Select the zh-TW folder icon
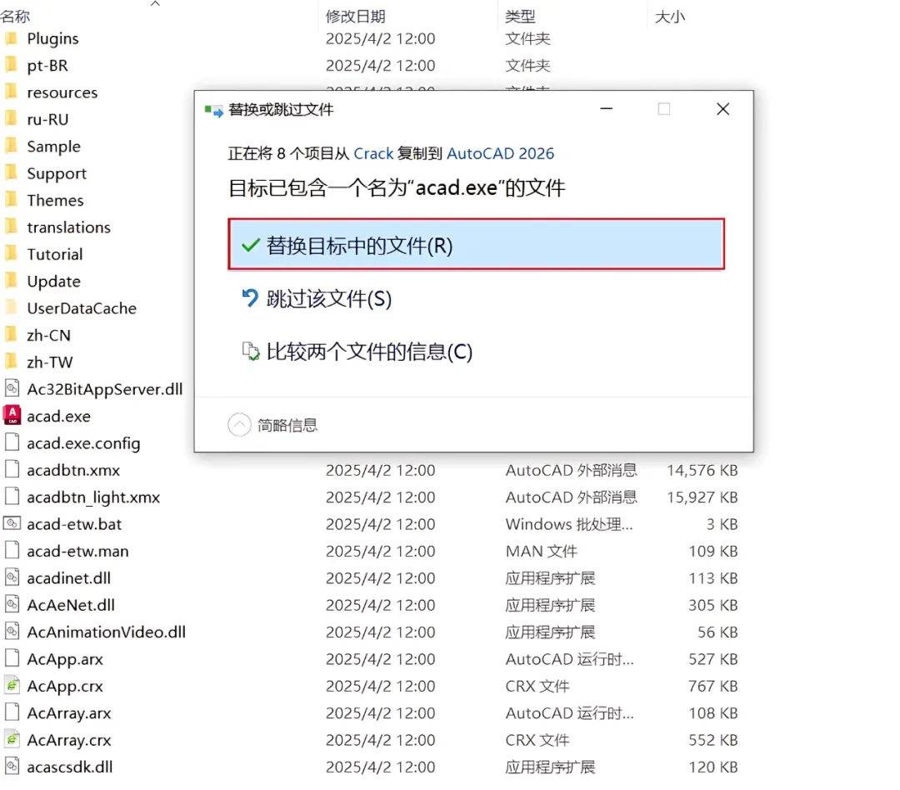This screenshot has width=900, height=790. point(12,362)
